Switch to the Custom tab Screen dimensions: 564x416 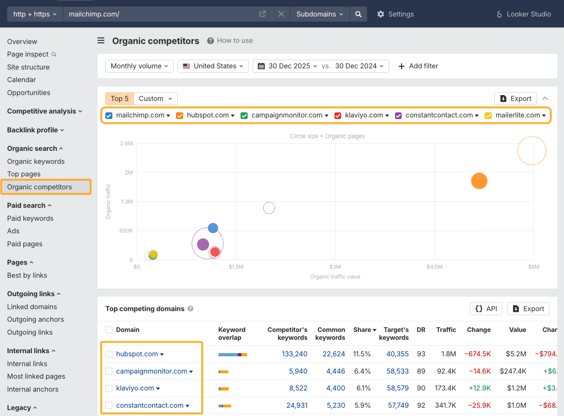[155, 98]
